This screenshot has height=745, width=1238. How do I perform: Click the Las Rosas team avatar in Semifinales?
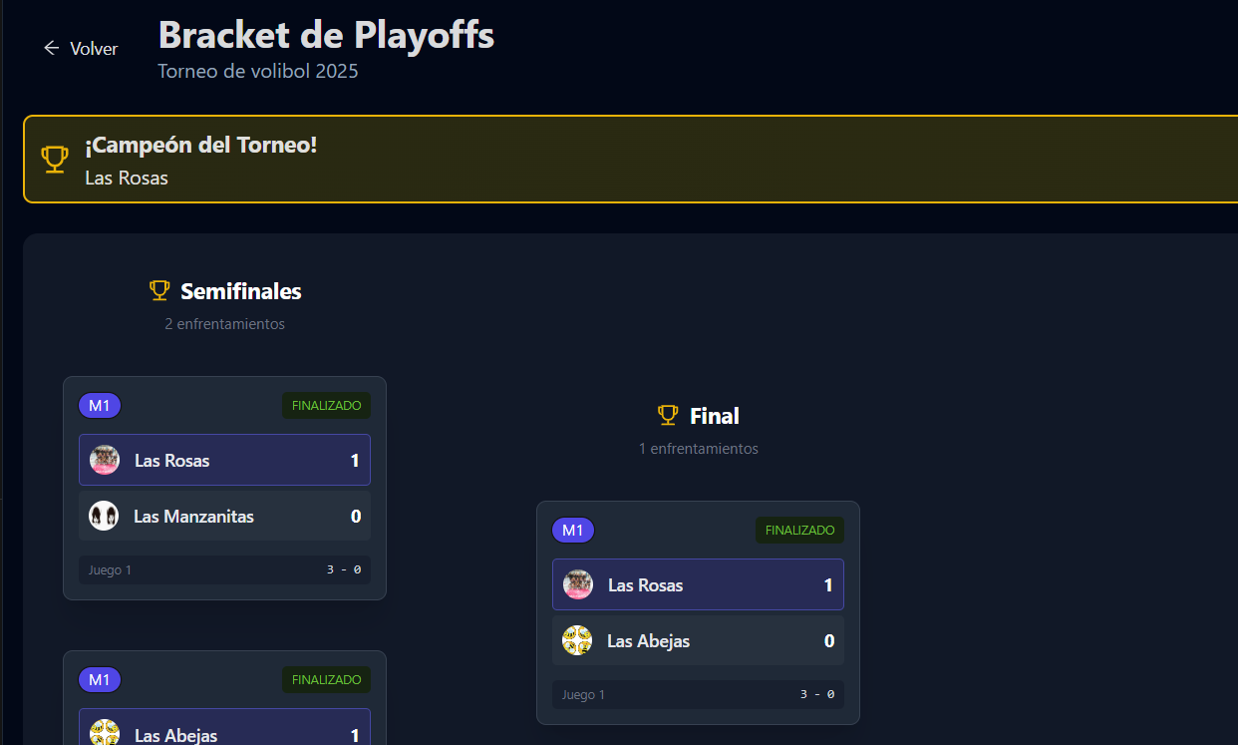[105, 460]
